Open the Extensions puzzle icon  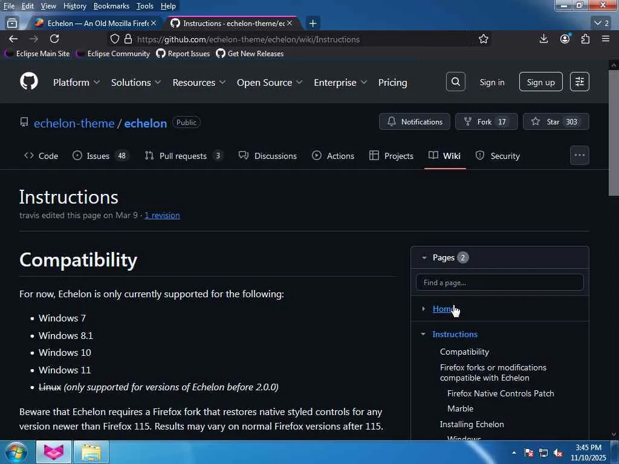click(585, 39)
